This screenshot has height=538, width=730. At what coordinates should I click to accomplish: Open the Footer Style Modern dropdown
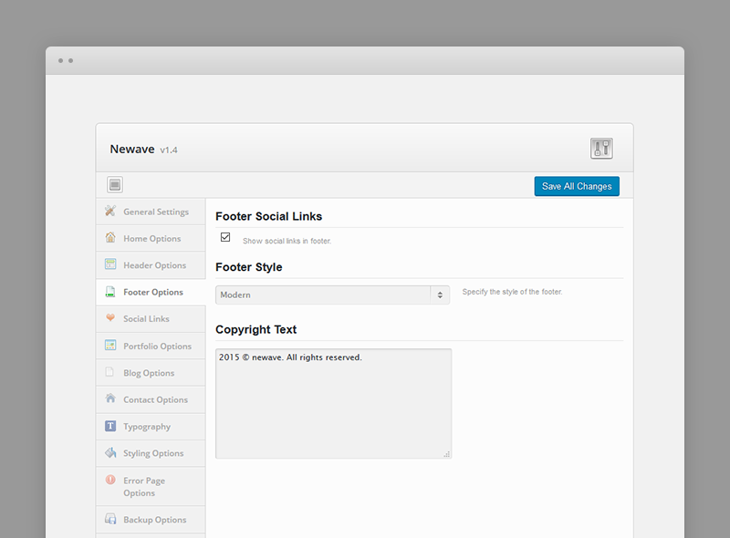point(332,295)
